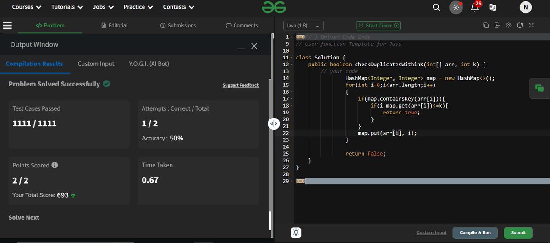Click the Time Taken 0.67 value
The height and width of the screenshot is (243, 550).
pyautogui.click(x=150, y=180)
